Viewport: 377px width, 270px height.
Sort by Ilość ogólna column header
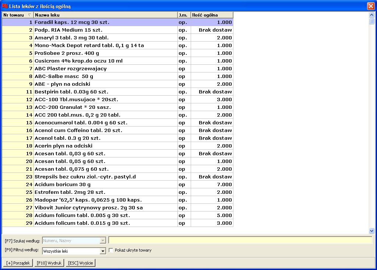pyautogui.click(x=212, y=15)
